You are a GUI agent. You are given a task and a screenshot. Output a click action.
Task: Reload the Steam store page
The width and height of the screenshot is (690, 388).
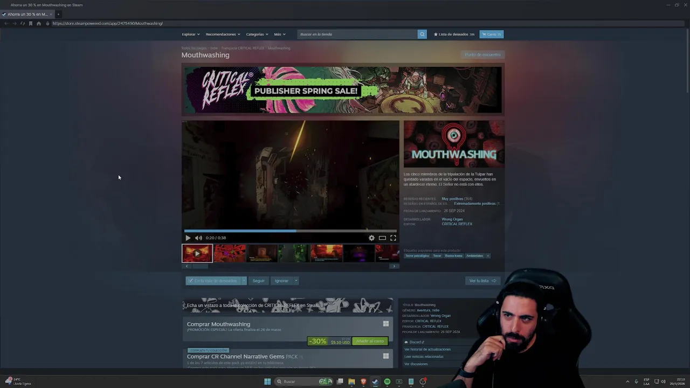pyautogui.click(x=23, y=23)
